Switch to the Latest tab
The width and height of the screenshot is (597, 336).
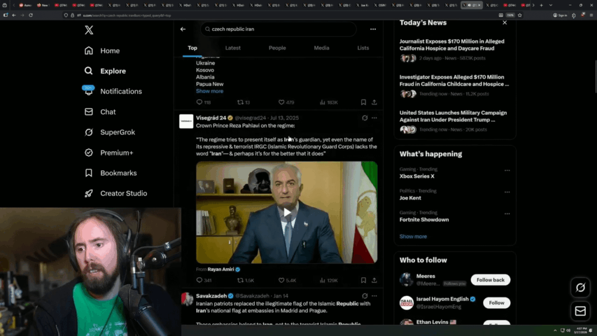(233, 48)
